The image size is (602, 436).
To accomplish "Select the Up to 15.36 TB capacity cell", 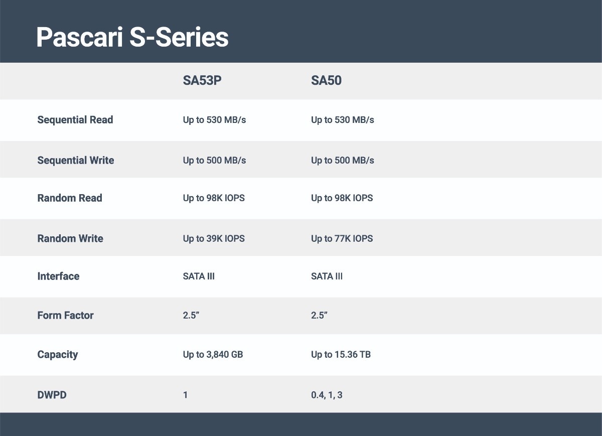I will click(x=341, y=355).
